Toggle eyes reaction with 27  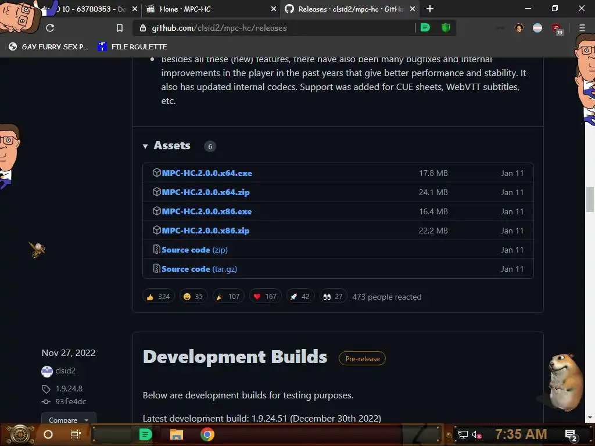click(333, 297)
